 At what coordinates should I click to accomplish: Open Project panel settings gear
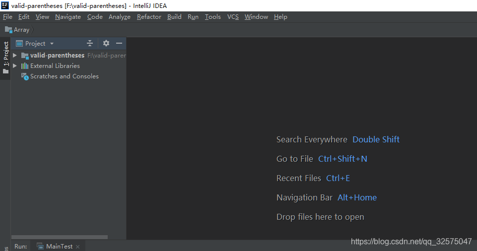[106, 43]
